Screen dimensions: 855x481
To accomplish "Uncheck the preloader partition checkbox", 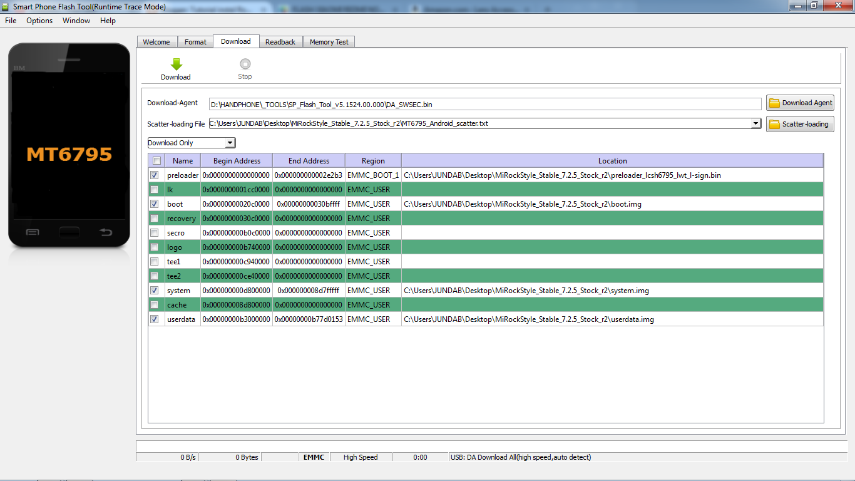I will [155, 175].
